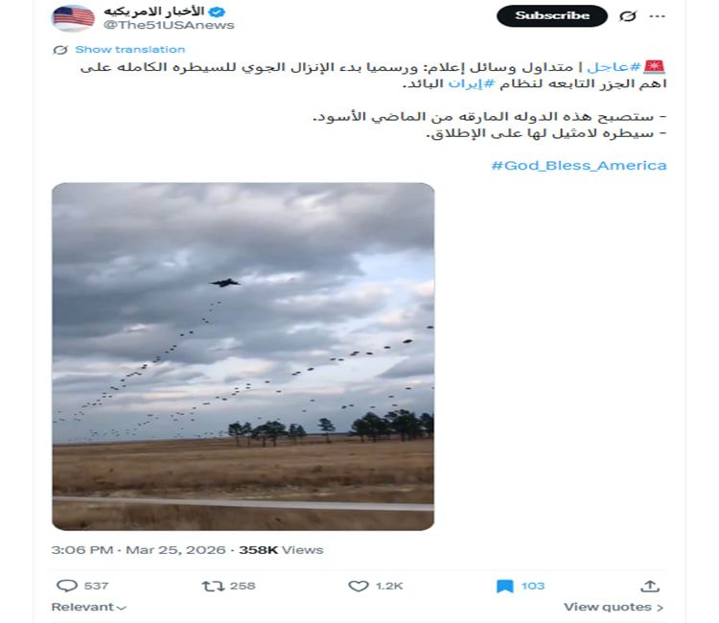The width and height of the screenshot is (719, 623).
Task: Like the post with heart icon
Action: click(x=359, y=586)
